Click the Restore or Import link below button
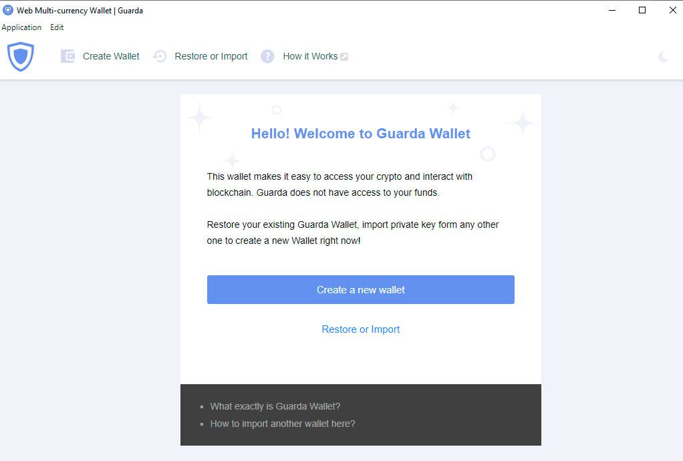The image size is (683, 461). [x=361, y=329]
